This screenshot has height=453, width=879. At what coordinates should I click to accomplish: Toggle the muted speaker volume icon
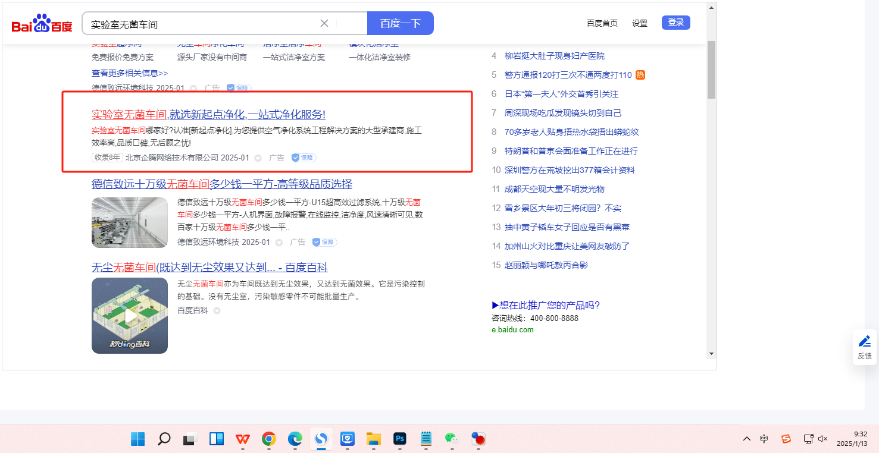coord(823,439)
